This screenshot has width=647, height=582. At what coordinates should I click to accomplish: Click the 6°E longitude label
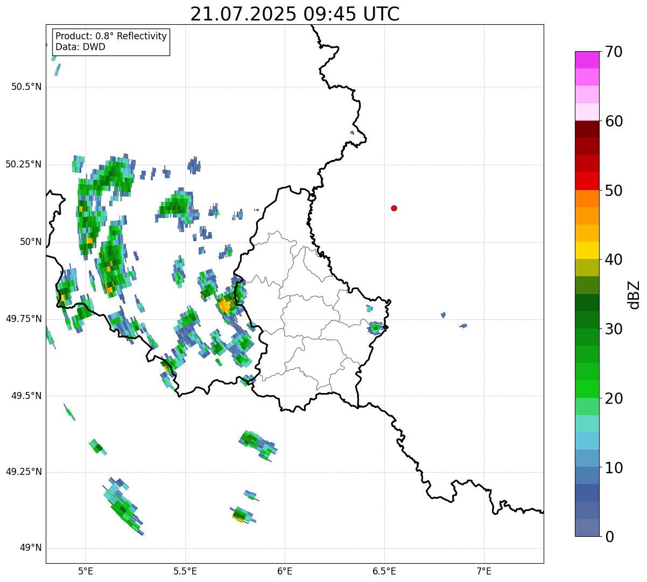(285, 571)
